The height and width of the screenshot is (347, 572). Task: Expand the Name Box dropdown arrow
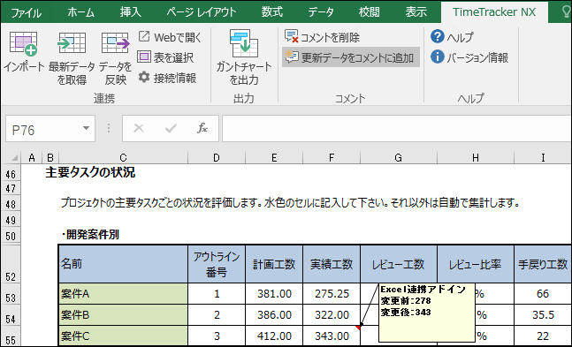86,128
